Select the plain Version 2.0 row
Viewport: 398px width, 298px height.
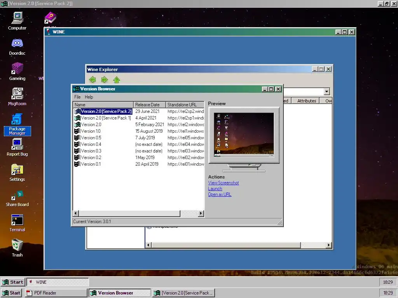click(139, 125)
